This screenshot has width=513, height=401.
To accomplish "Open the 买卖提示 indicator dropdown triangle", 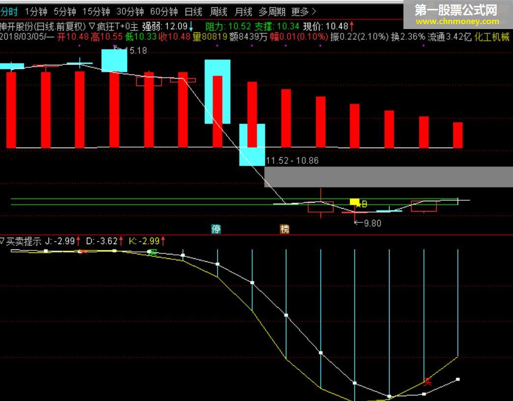I will coord(2,241).
